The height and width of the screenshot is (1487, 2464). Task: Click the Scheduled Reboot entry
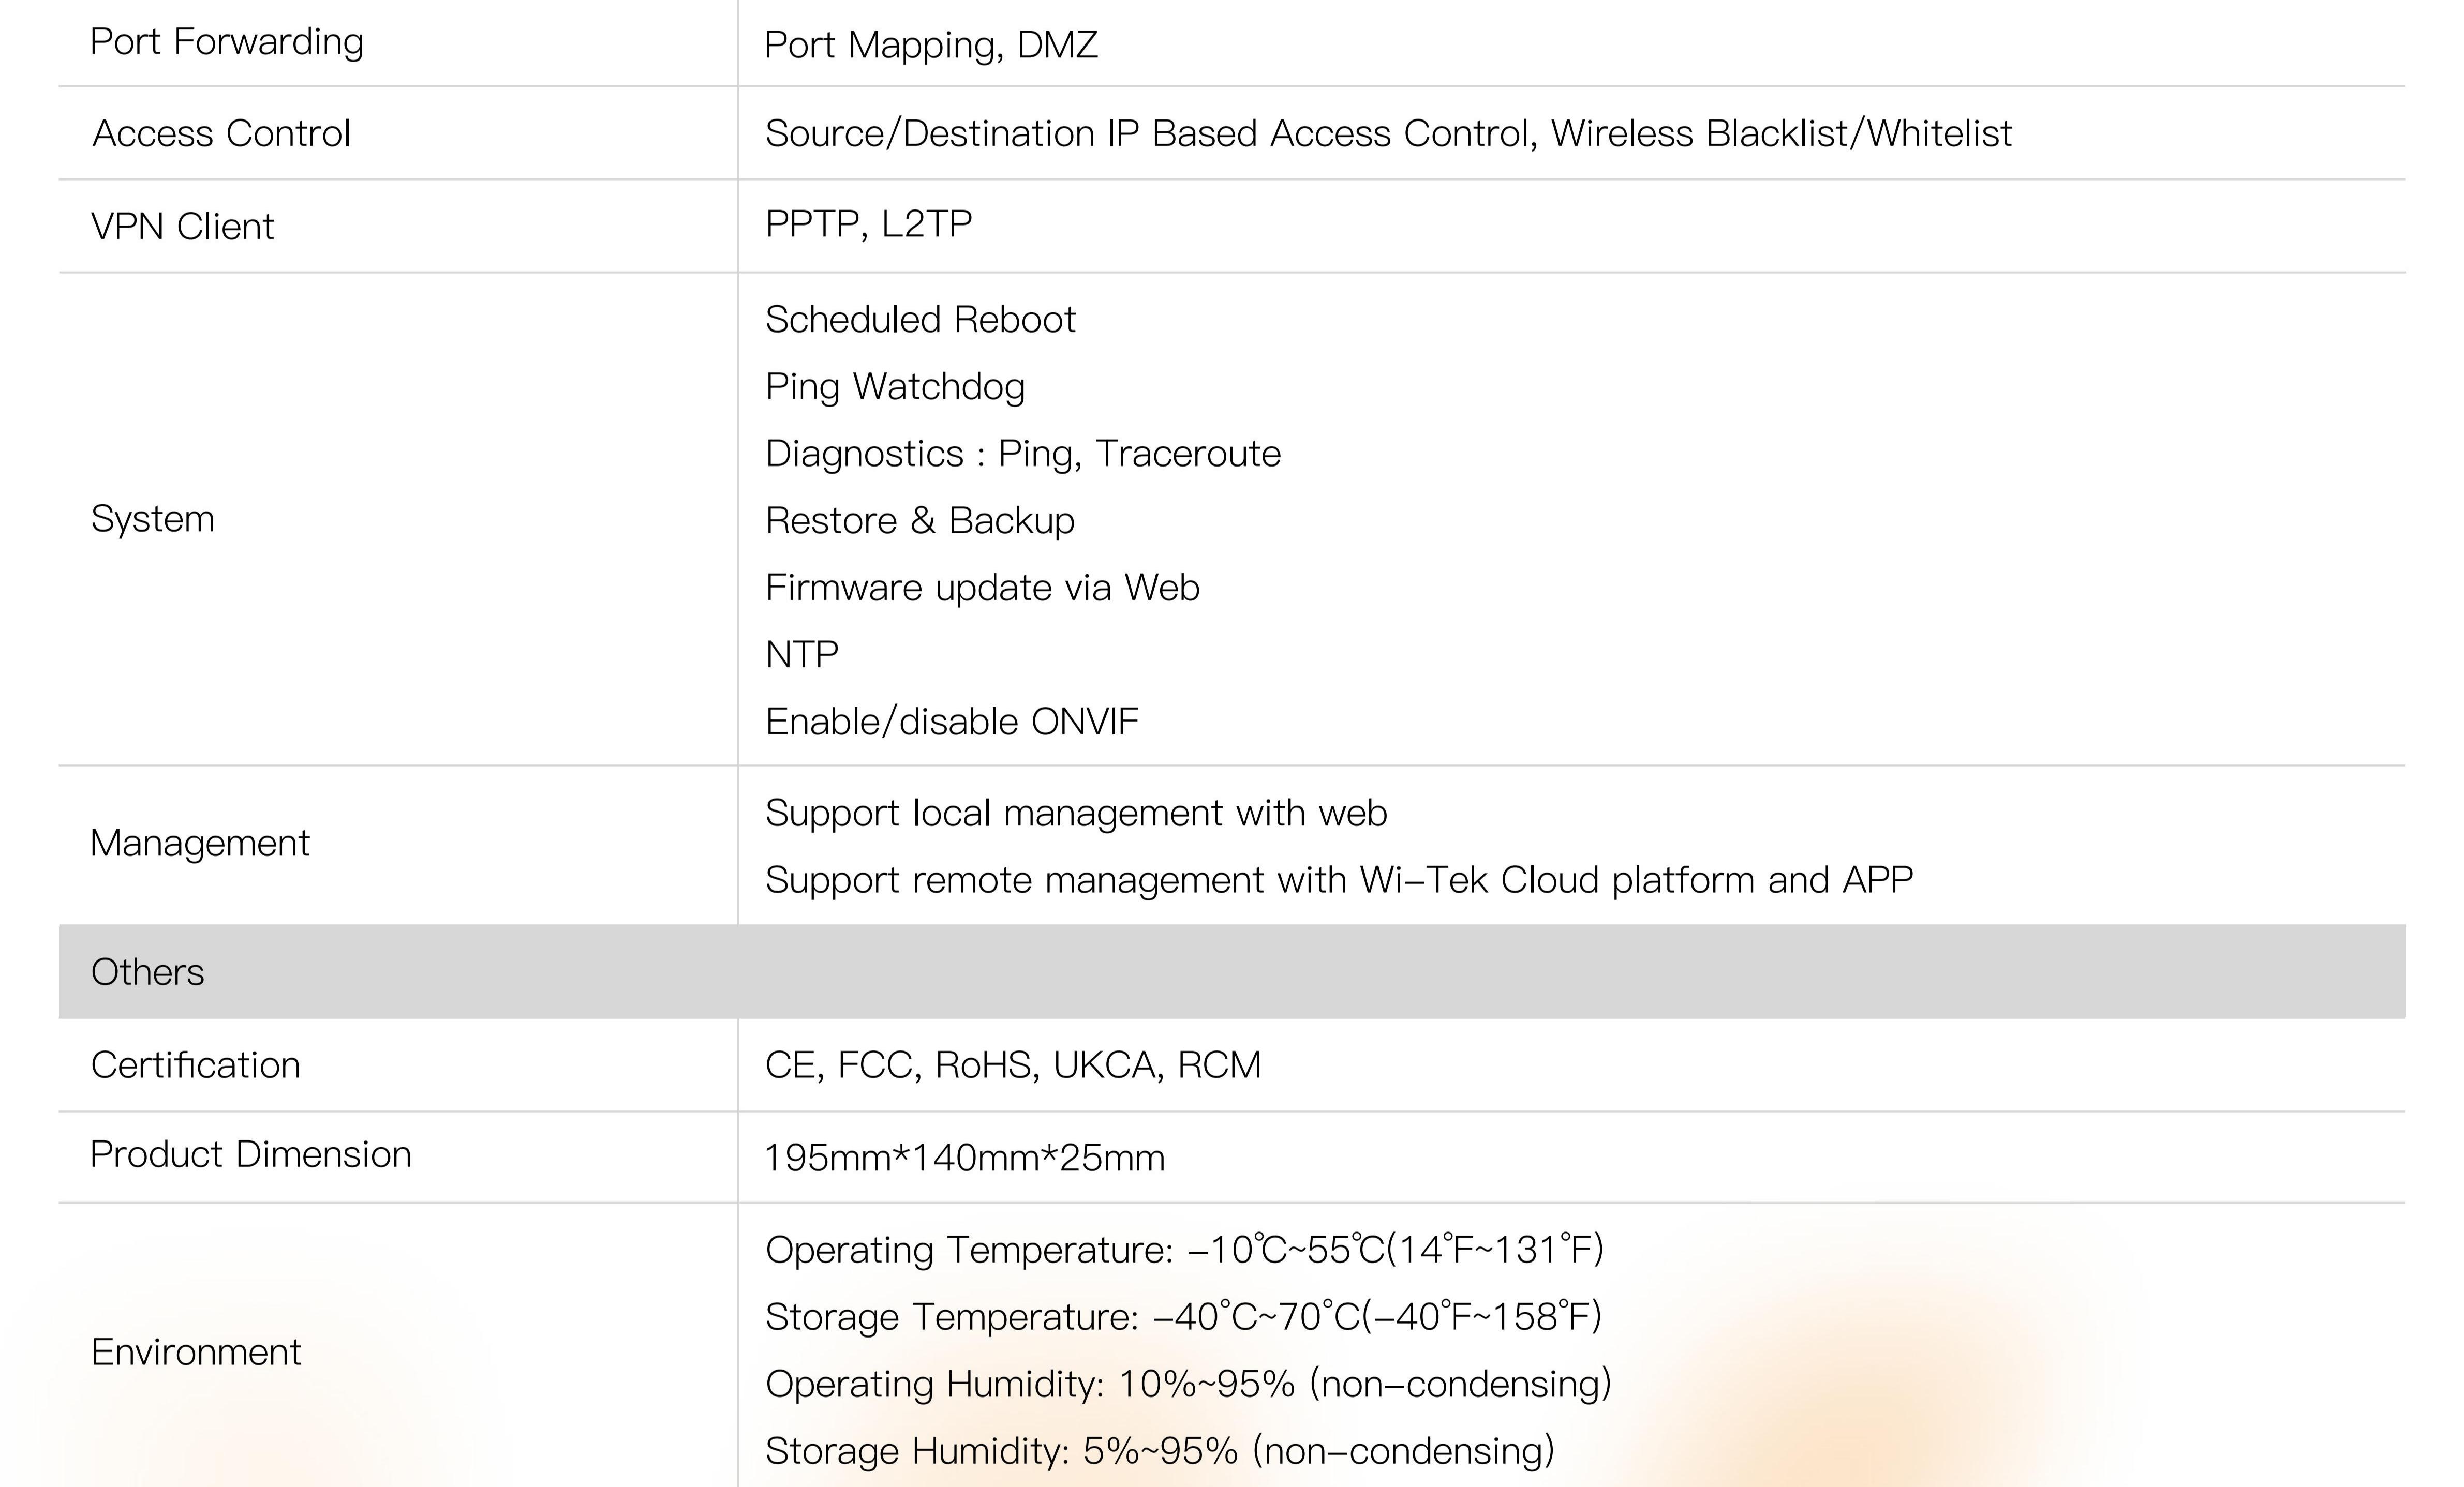[x=920, y=320]
